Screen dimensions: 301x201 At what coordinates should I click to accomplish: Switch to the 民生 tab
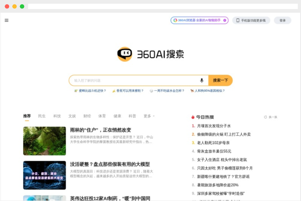coord(42,116)
